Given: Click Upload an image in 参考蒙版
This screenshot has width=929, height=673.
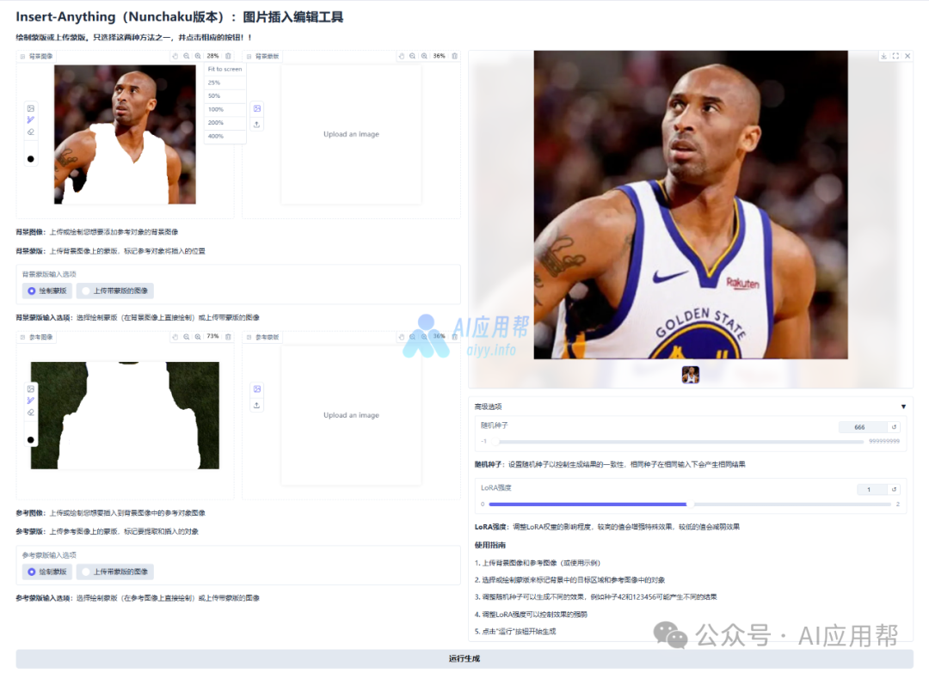Looking at the screenshot, I should (x=351, y=415).
